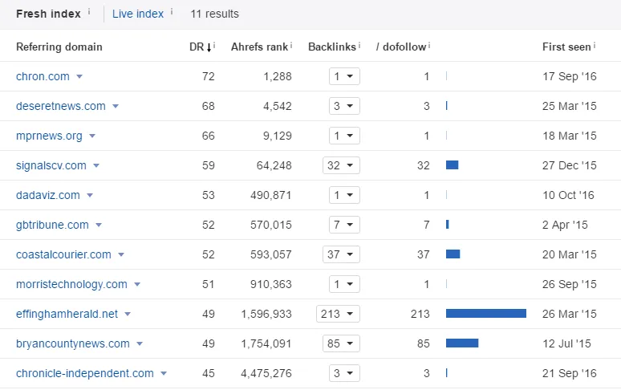The height and width of the screenshot is (390, 621).
Task: Sort by Referring domain column header
Action: tap(59, 47)
